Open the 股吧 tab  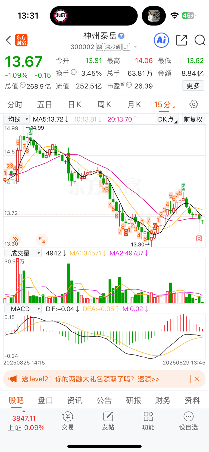point(16,400)
